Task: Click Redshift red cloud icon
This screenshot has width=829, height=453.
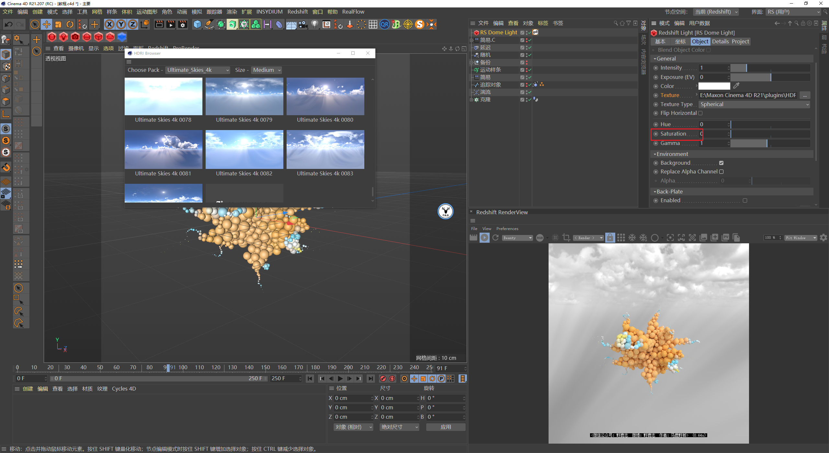Action: click(110, 37)
